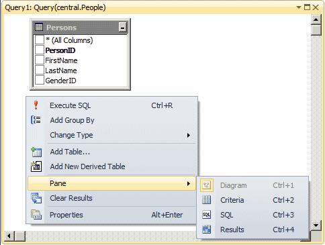Screen dimensions: 325x245
Task: Click the Clear Results icon
Action: 36,198
